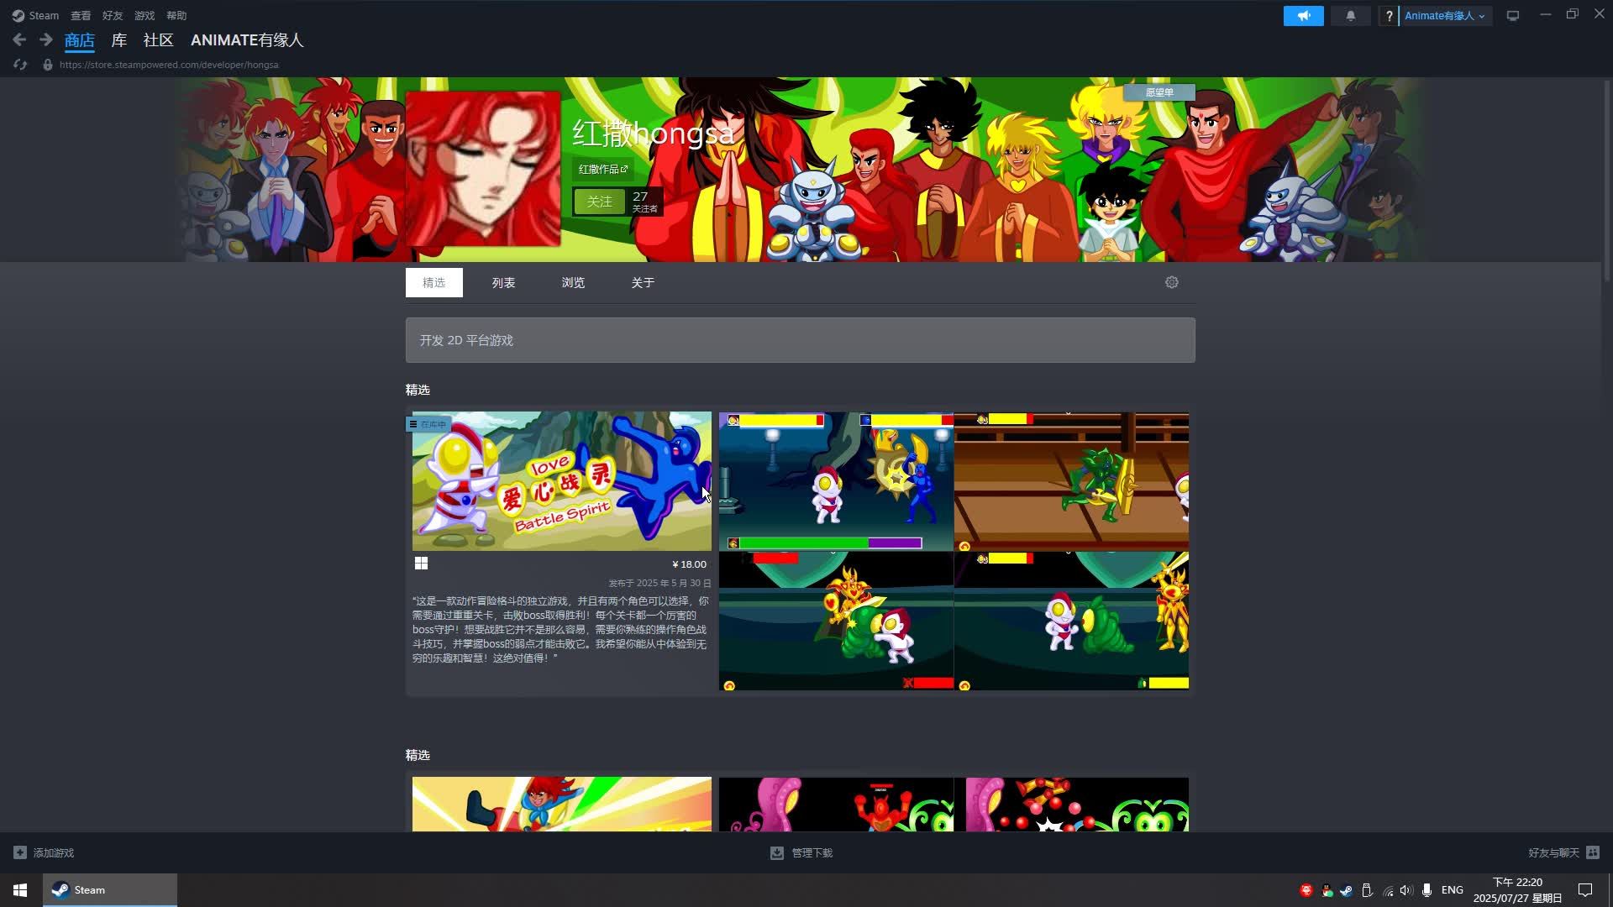The width and height of the screenshot is (1613, 907).
Task: Click the page vertical scrollbar
Action: coord(1607,181)
